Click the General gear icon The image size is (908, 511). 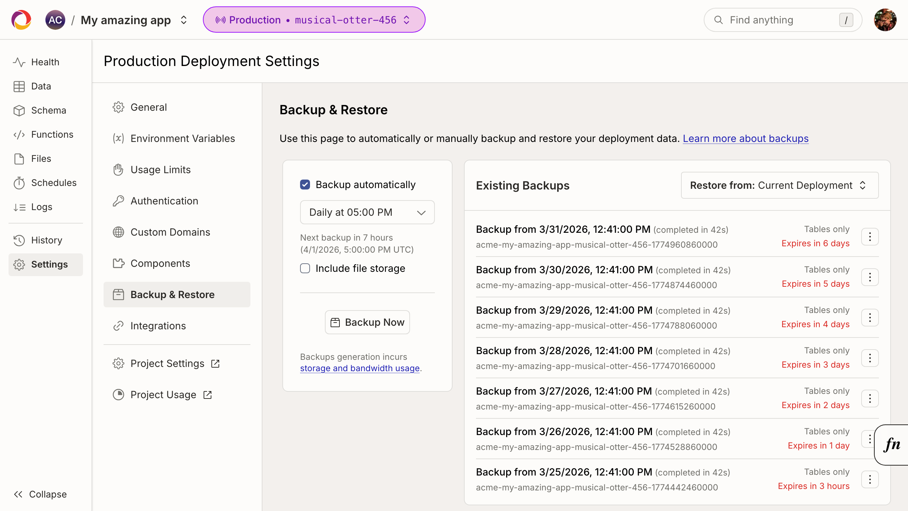(118, 107)
